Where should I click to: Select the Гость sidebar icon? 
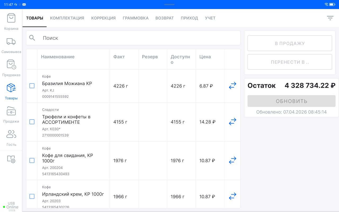[x=11, y=134]
